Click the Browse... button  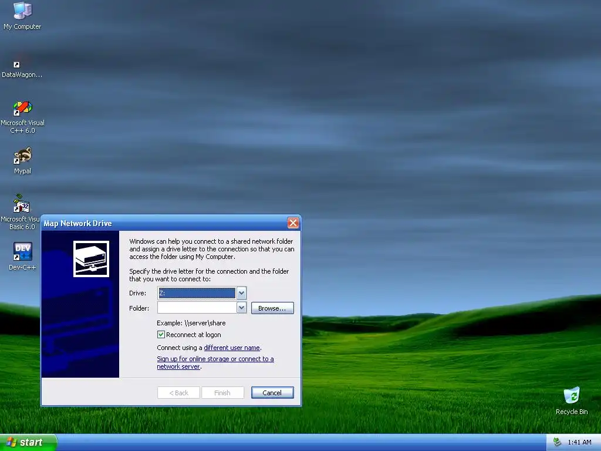point(272,308)
